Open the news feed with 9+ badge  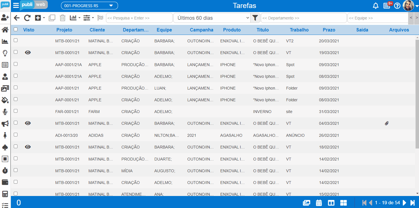click(x=387, y=6)
